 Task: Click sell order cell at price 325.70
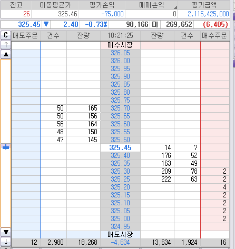click(x=26, y=108)
